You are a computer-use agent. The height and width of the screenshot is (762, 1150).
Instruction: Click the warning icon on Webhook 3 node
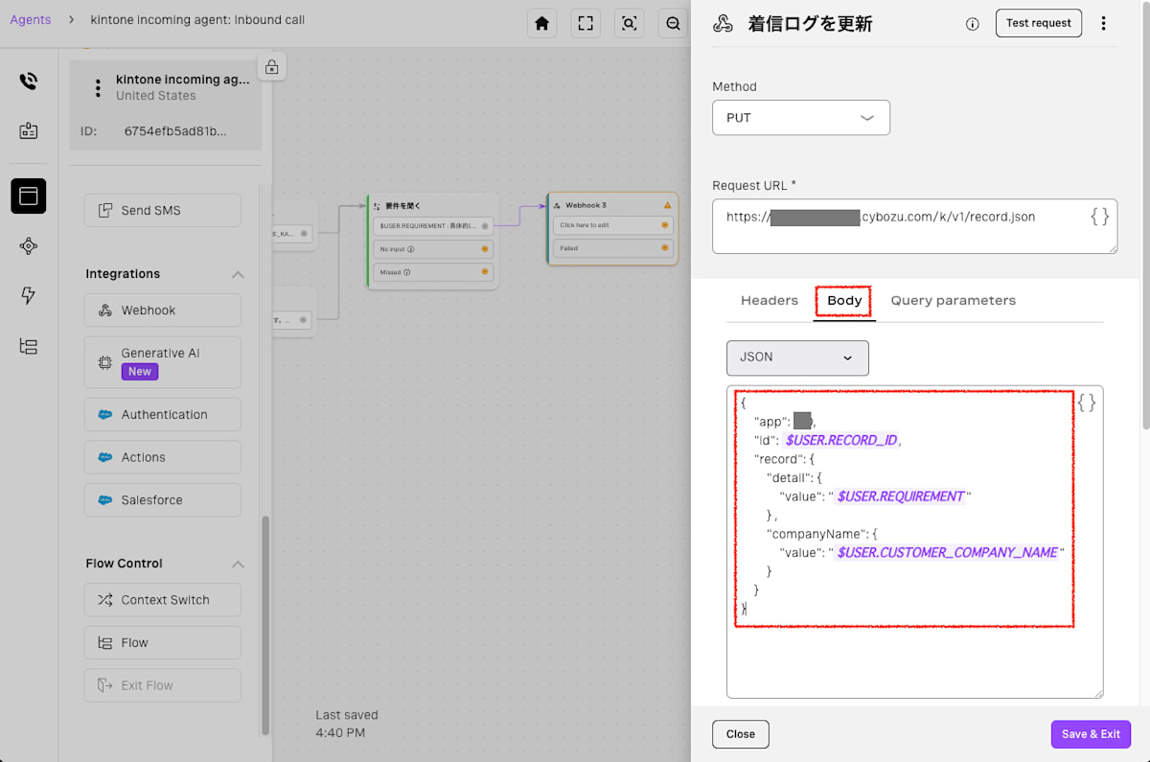point(668,205)
